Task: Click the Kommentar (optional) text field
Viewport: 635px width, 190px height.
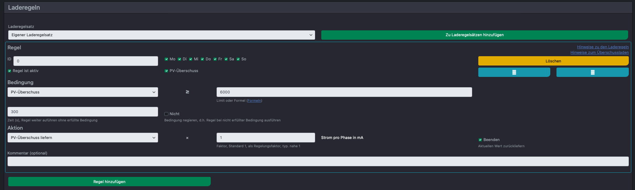Action: tap(318, 161)
